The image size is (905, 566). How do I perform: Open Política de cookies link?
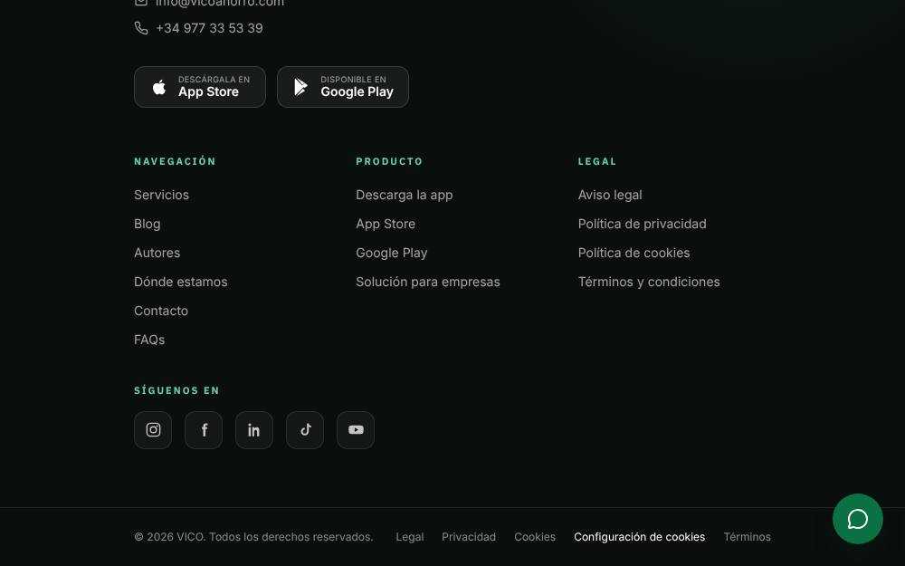(x=633, y=253)
